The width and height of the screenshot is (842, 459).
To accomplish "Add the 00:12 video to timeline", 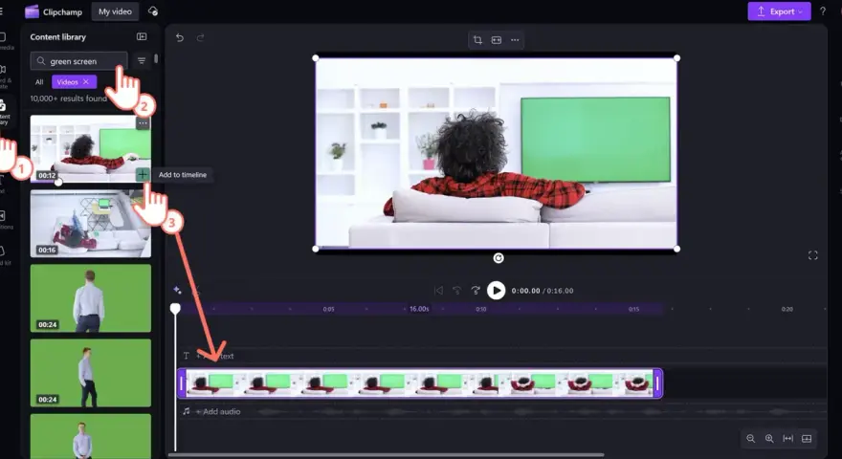I will (143, 174).
